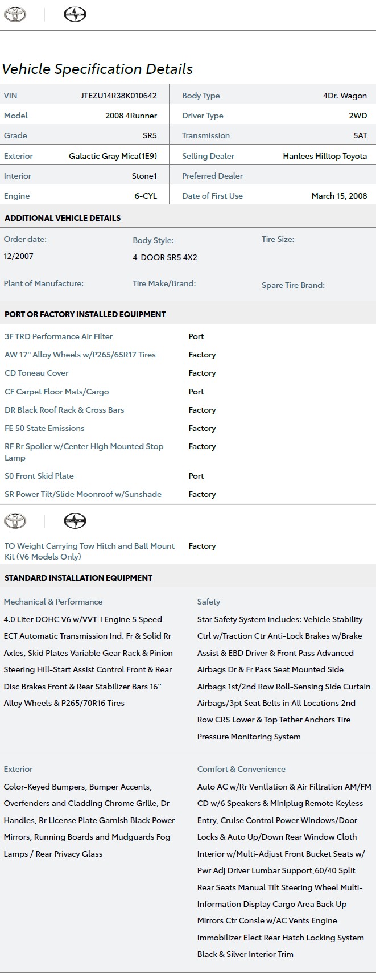Image resolution: width=376 pixels, height=974 pixels.
Task: Click the Comfort & Convenience subheading
Action: pyautogui.click(x=241, y=769)
